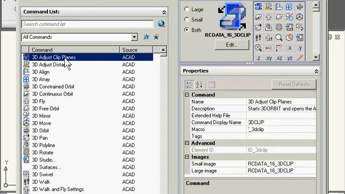
Task: Select the .yz point filter image
Action: click(x=289, y=58)
